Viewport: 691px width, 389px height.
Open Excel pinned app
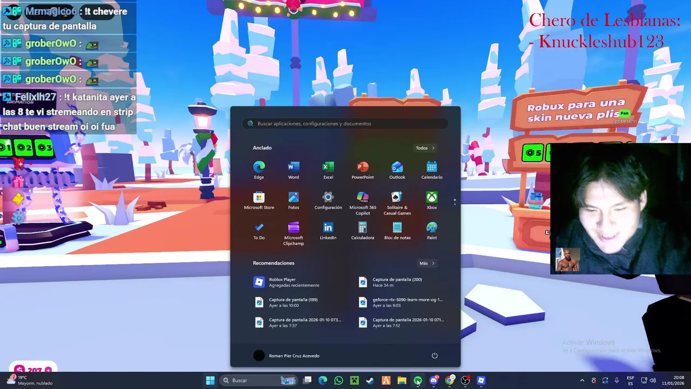[328, 170]
